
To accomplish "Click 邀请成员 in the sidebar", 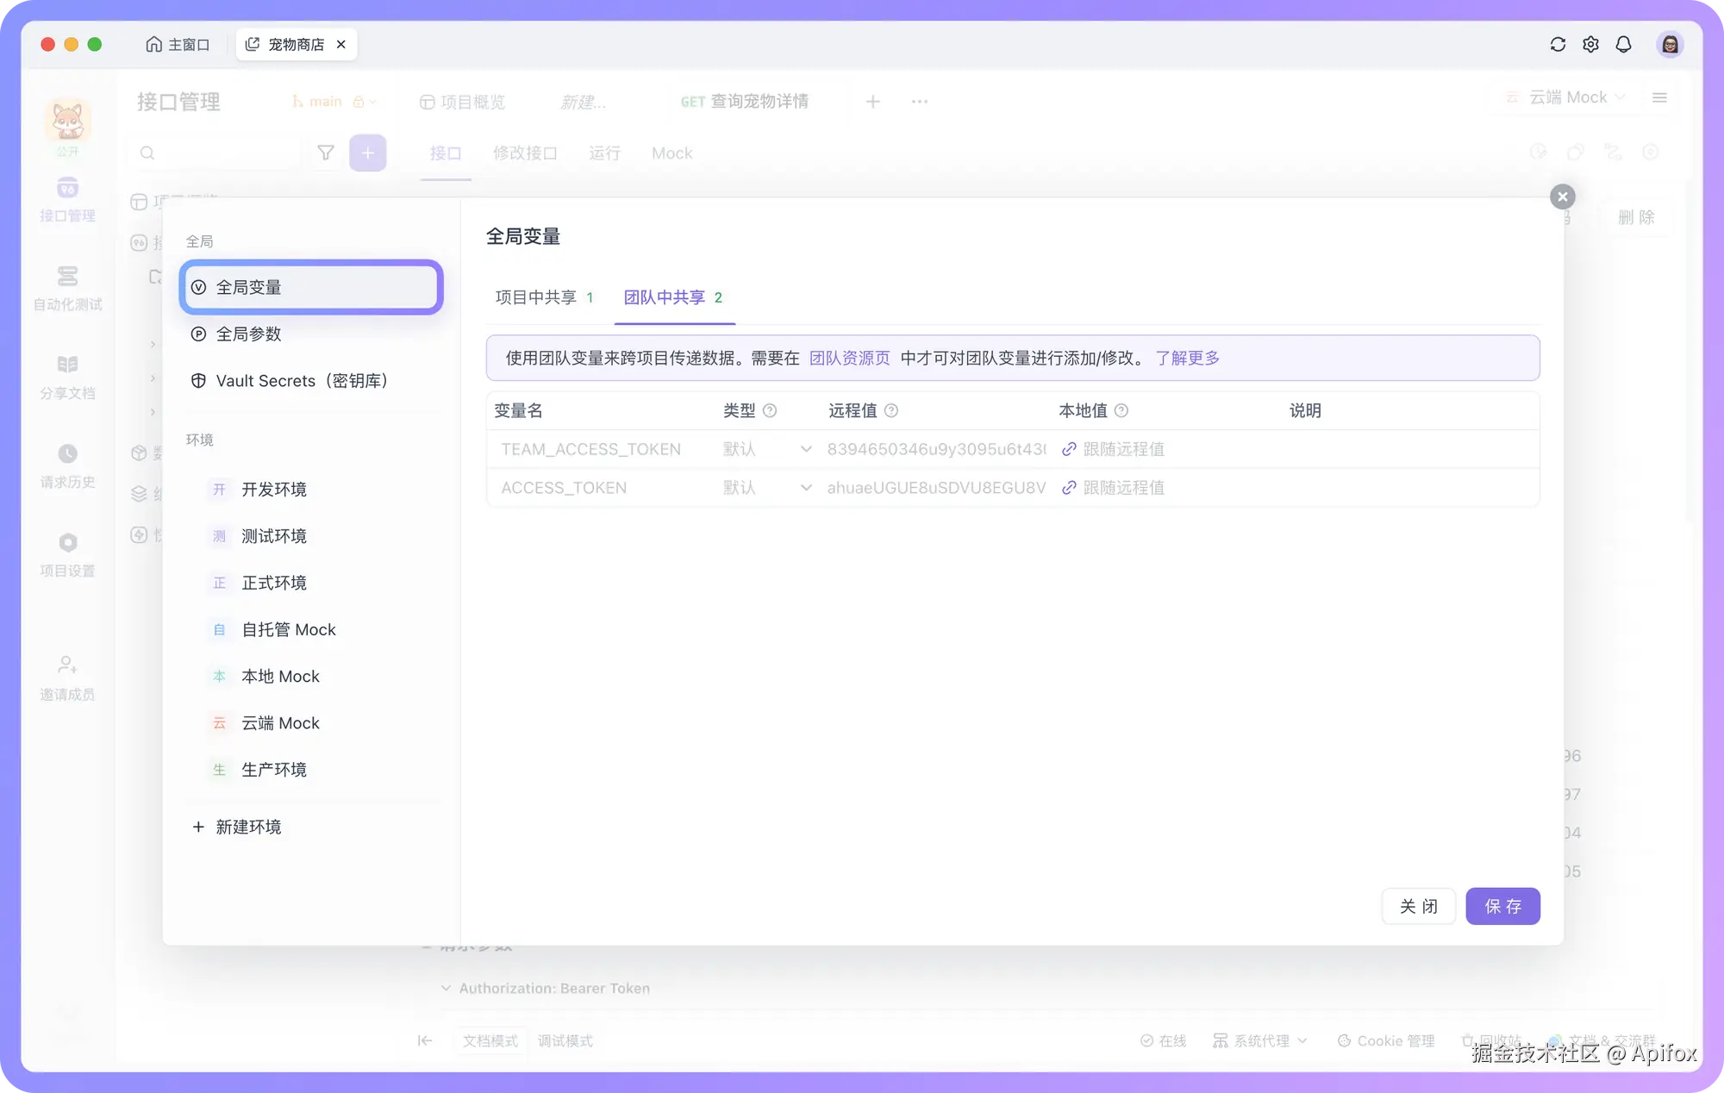I will click(x=67, y=678).
